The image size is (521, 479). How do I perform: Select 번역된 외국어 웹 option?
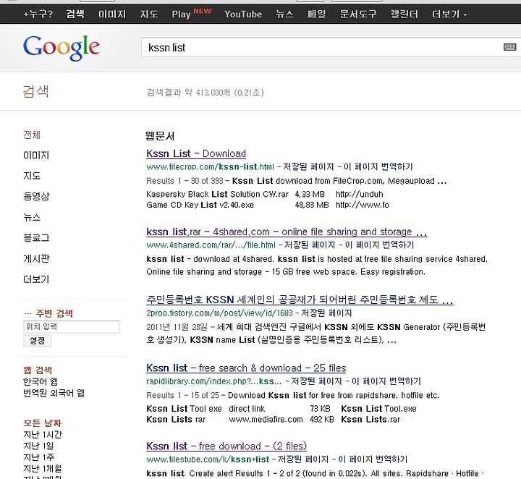(54, 394)
